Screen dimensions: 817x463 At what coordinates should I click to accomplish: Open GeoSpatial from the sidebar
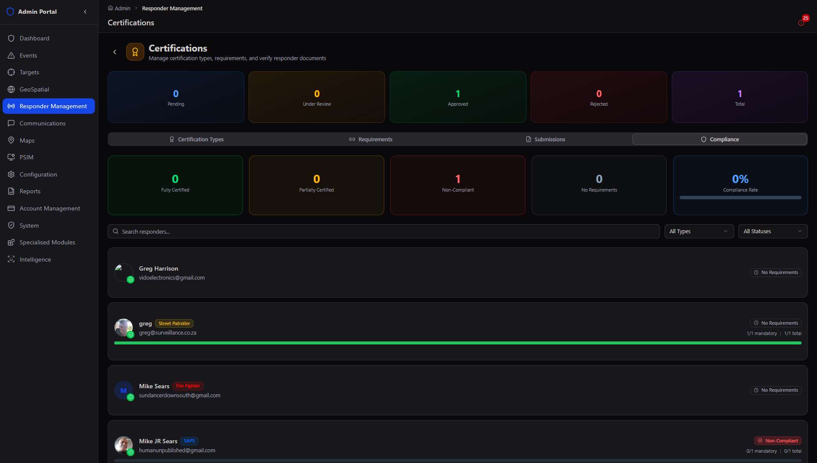[x=49, y=89]
